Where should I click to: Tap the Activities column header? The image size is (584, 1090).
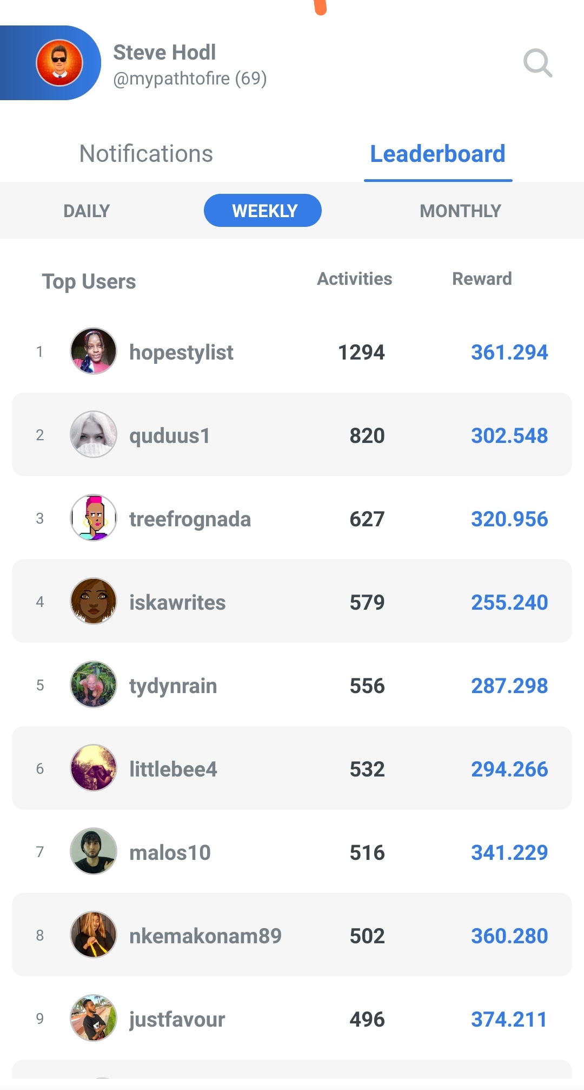355,279
